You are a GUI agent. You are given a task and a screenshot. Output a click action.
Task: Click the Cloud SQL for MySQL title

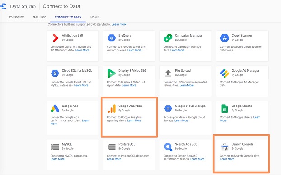pyautogui.click(x=77, y=71)
